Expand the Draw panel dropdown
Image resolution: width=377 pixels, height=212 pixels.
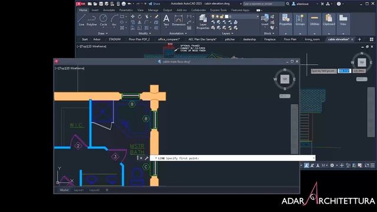tap(103, 34)
